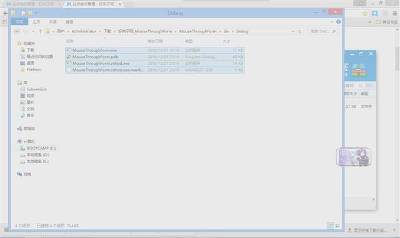Click the browser bookmark star icon
This screenshot has height=238, width=400.
point(365,14)
